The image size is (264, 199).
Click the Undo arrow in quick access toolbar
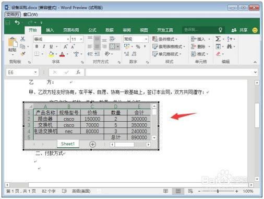[x=17, y=22]
